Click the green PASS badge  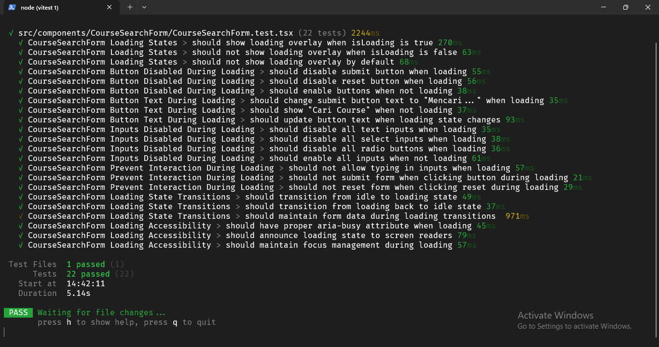click(x=18, y=312)
